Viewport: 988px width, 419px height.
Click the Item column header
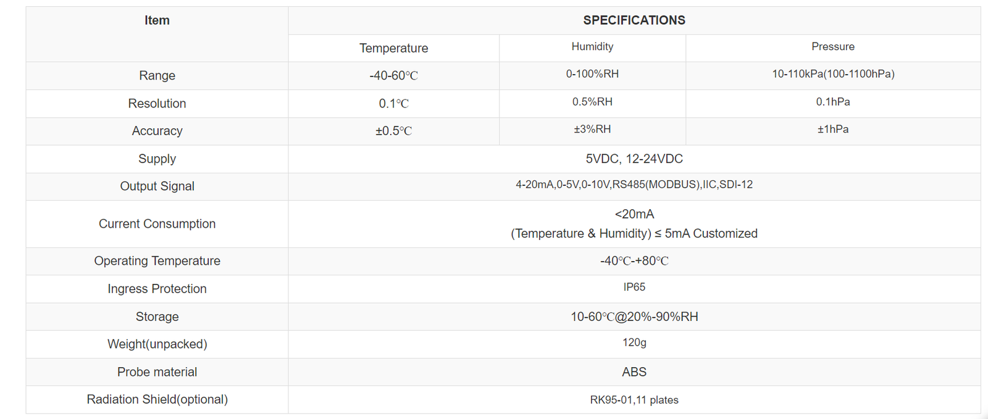(x=157, y=20)
